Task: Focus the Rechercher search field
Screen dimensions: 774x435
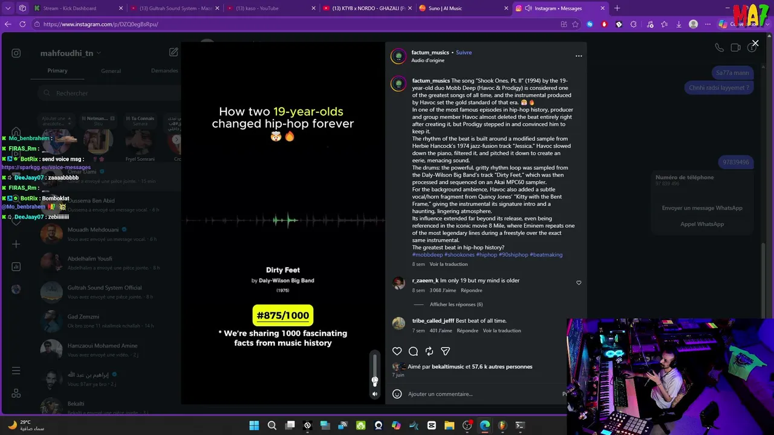Action: (109, 93)
